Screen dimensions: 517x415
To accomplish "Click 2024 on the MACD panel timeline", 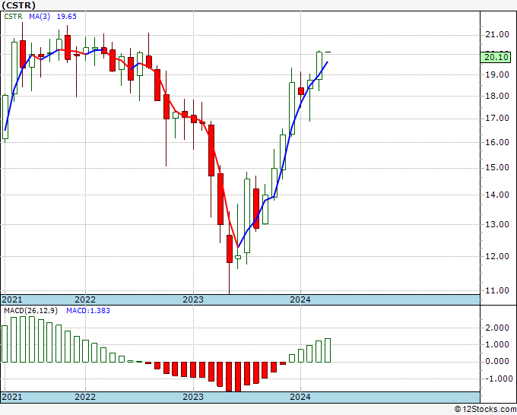I will (300, 397).
